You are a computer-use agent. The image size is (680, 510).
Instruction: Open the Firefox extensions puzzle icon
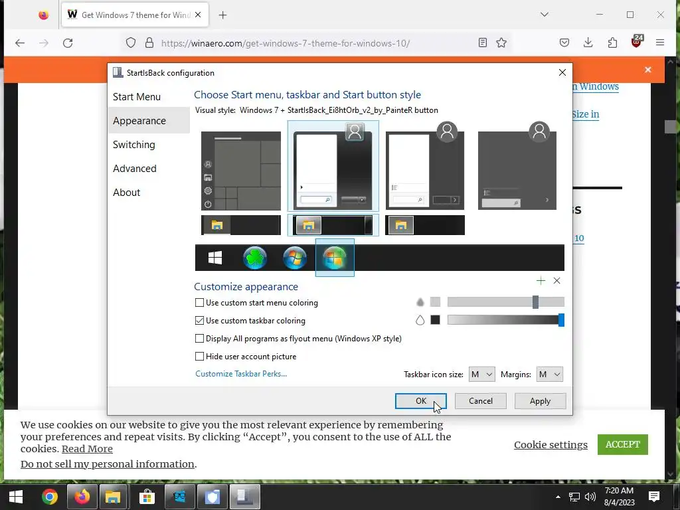tap(612, 42)
